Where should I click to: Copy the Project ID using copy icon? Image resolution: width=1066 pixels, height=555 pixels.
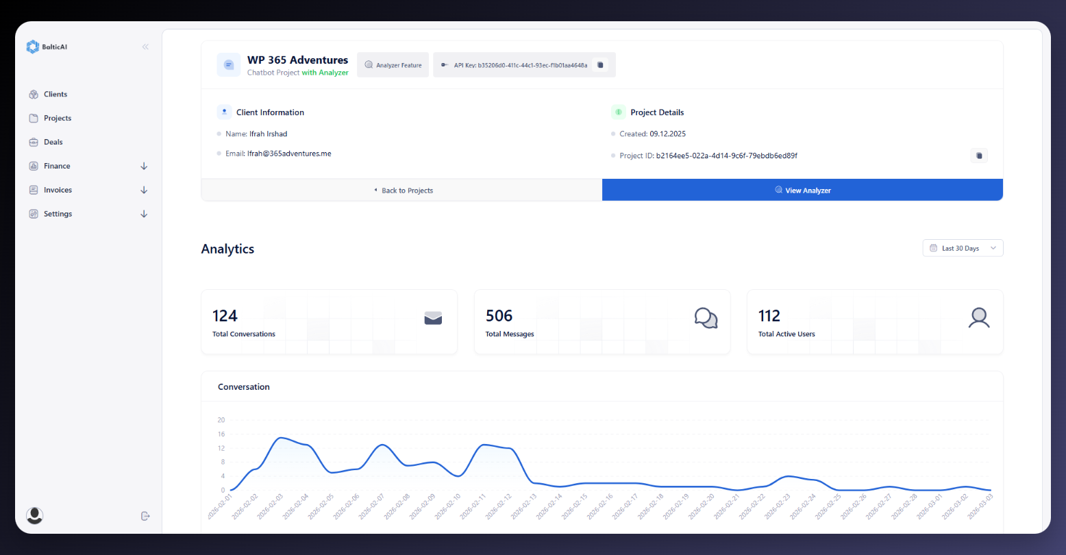click(x=979, y=156)
